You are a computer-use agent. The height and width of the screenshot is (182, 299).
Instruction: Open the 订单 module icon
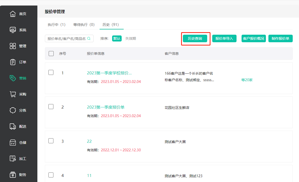13,62
